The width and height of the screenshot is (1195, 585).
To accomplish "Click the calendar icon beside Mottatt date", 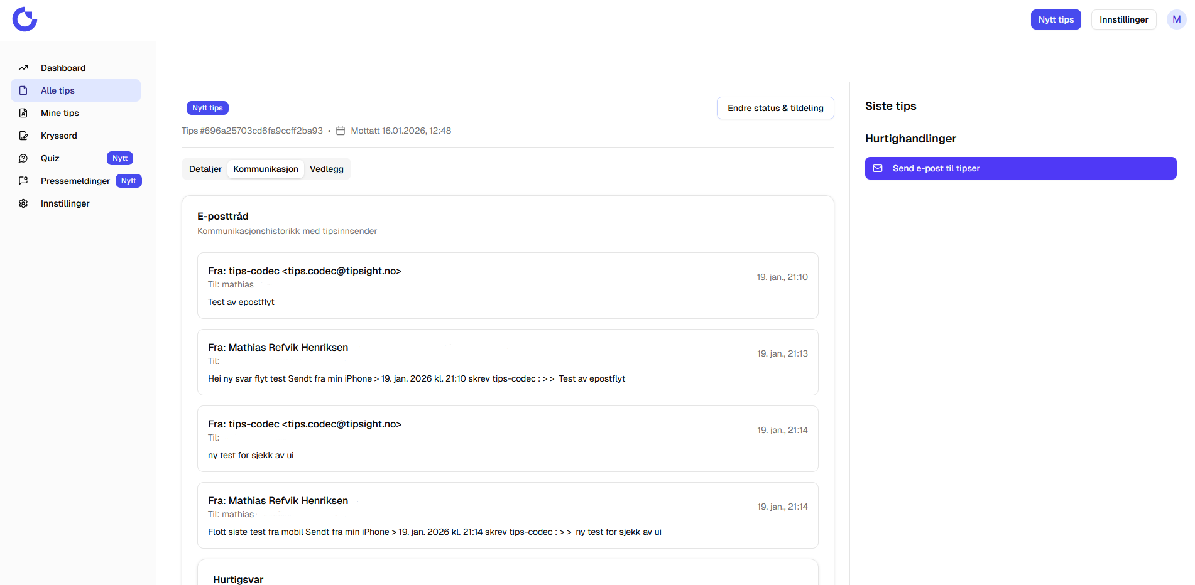I will [x=341, y=131].
